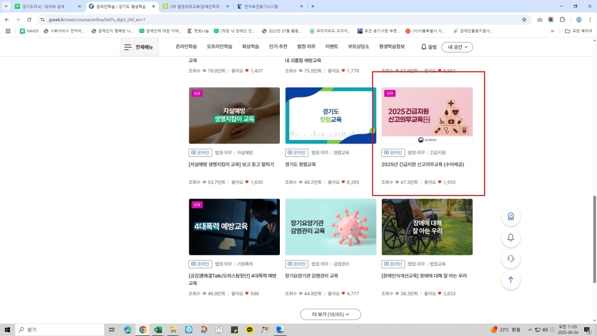The height and width of the screenshot is (336, 597).
Task: Click the 알림 bell in the header
Action: 429,47
